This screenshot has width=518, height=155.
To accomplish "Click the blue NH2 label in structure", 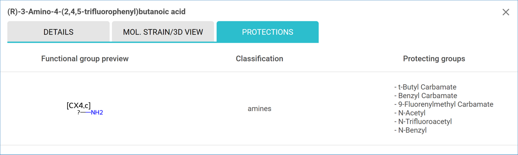I will 97,113.
